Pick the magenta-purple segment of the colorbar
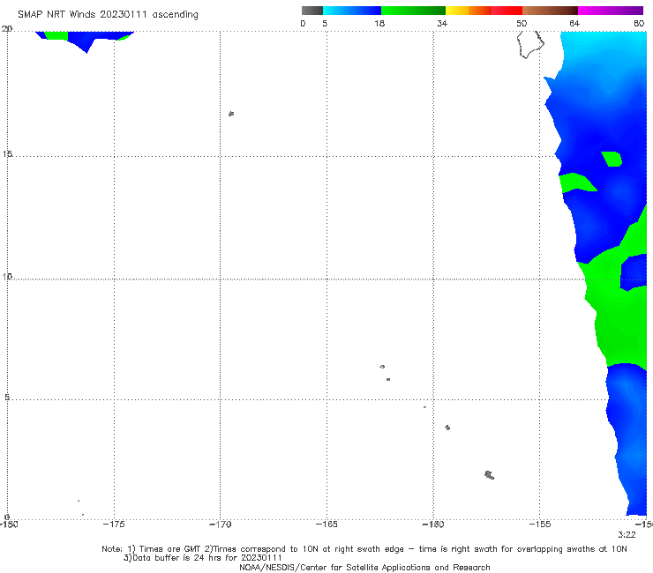 (611, 11)
